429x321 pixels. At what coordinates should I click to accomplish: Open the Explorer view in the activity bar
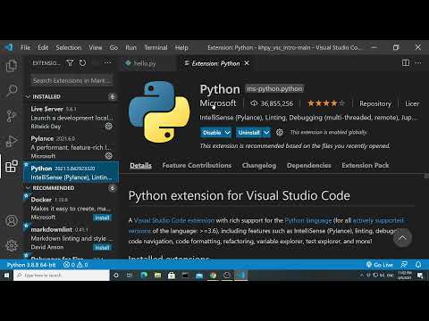coord(12,66)
